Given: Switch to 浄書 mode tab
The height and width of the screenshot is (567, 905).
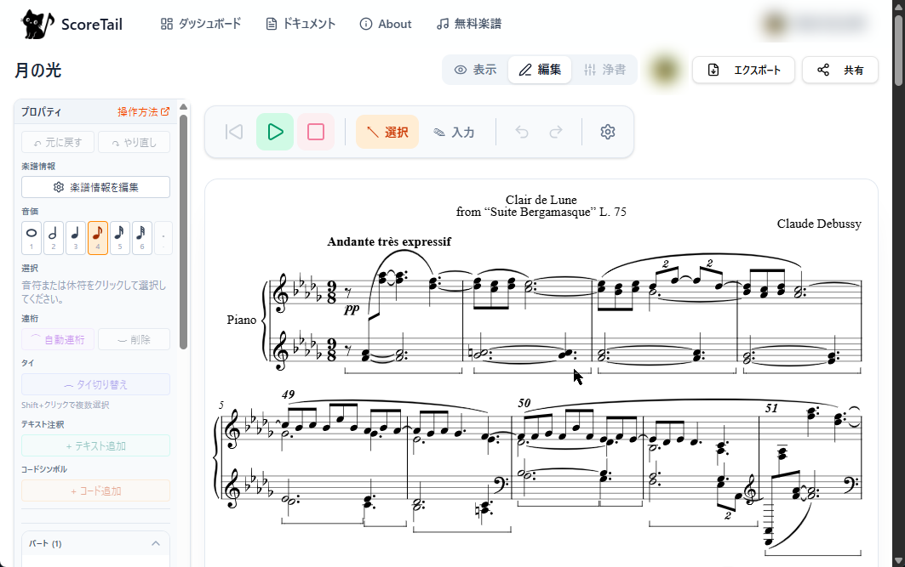Looking at the screenshot, I should click(604, 70).
